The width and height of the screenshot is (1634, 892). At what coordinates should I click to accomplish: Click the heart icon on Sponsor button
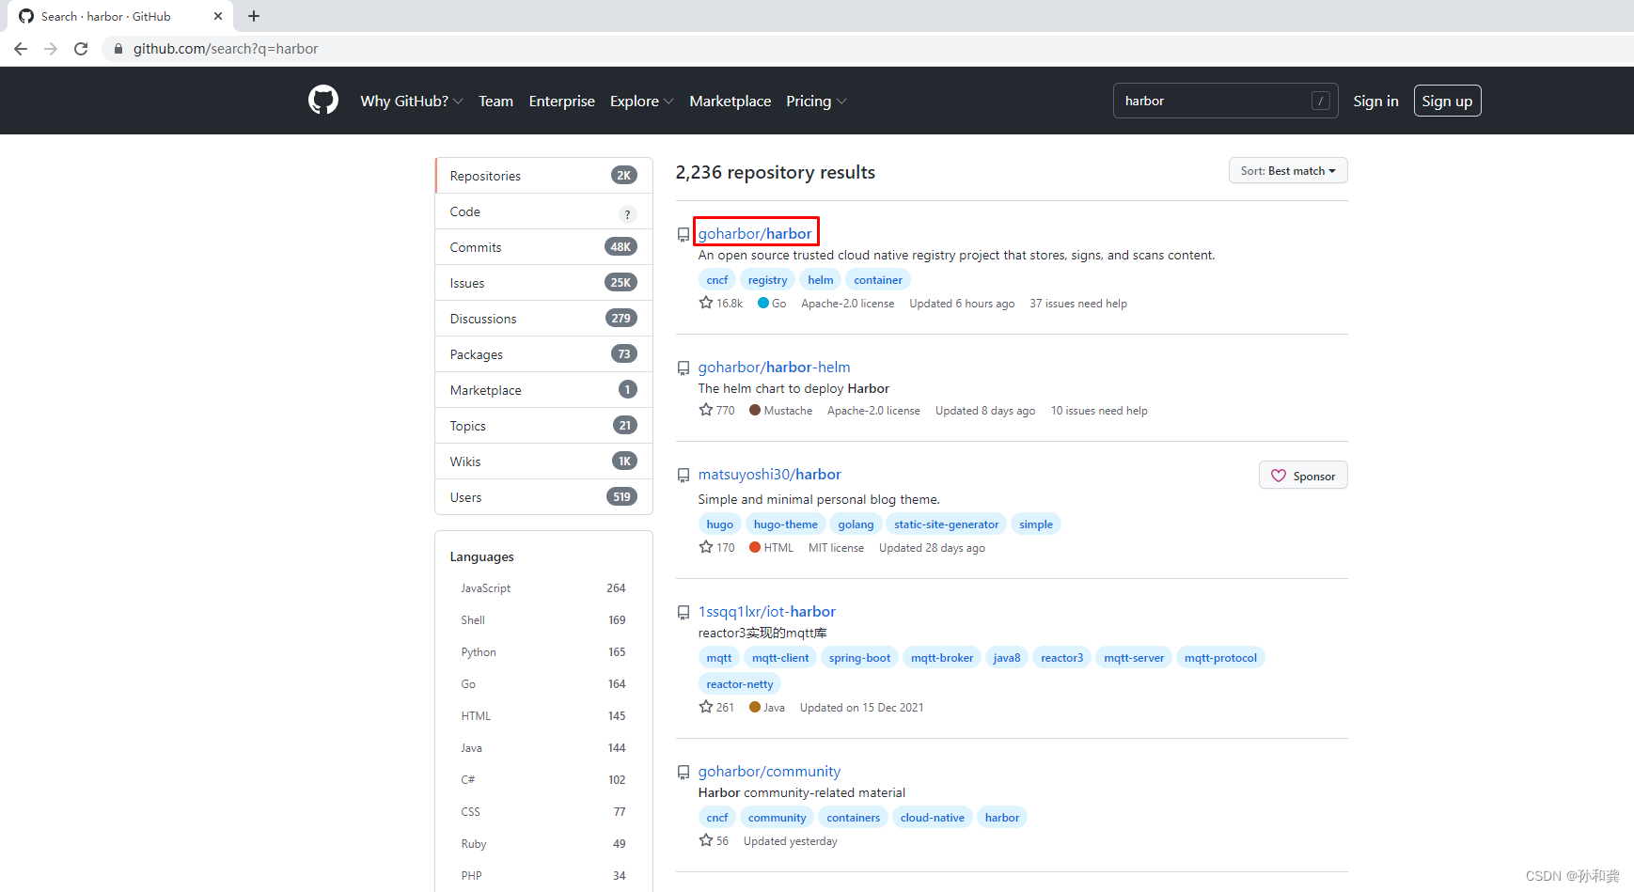(x=1279, y=476)
